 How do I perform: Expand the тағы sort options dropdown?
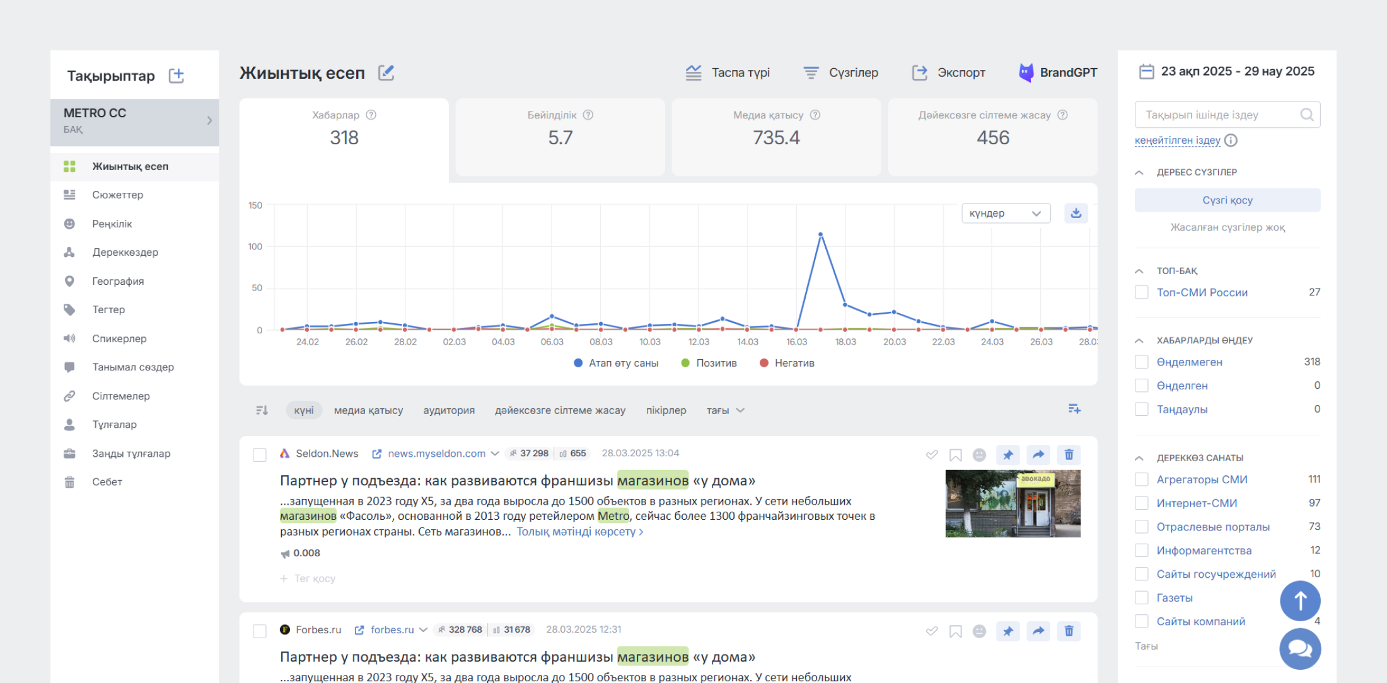(x=725, y=410)
